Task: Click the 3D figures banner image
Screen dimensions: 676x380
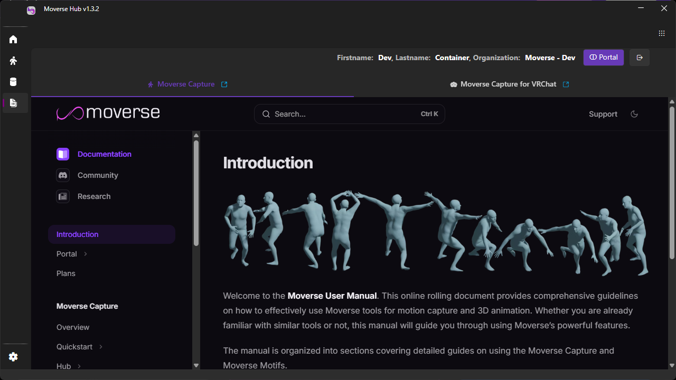Action: pyautogui.click(x=436, y=233)
